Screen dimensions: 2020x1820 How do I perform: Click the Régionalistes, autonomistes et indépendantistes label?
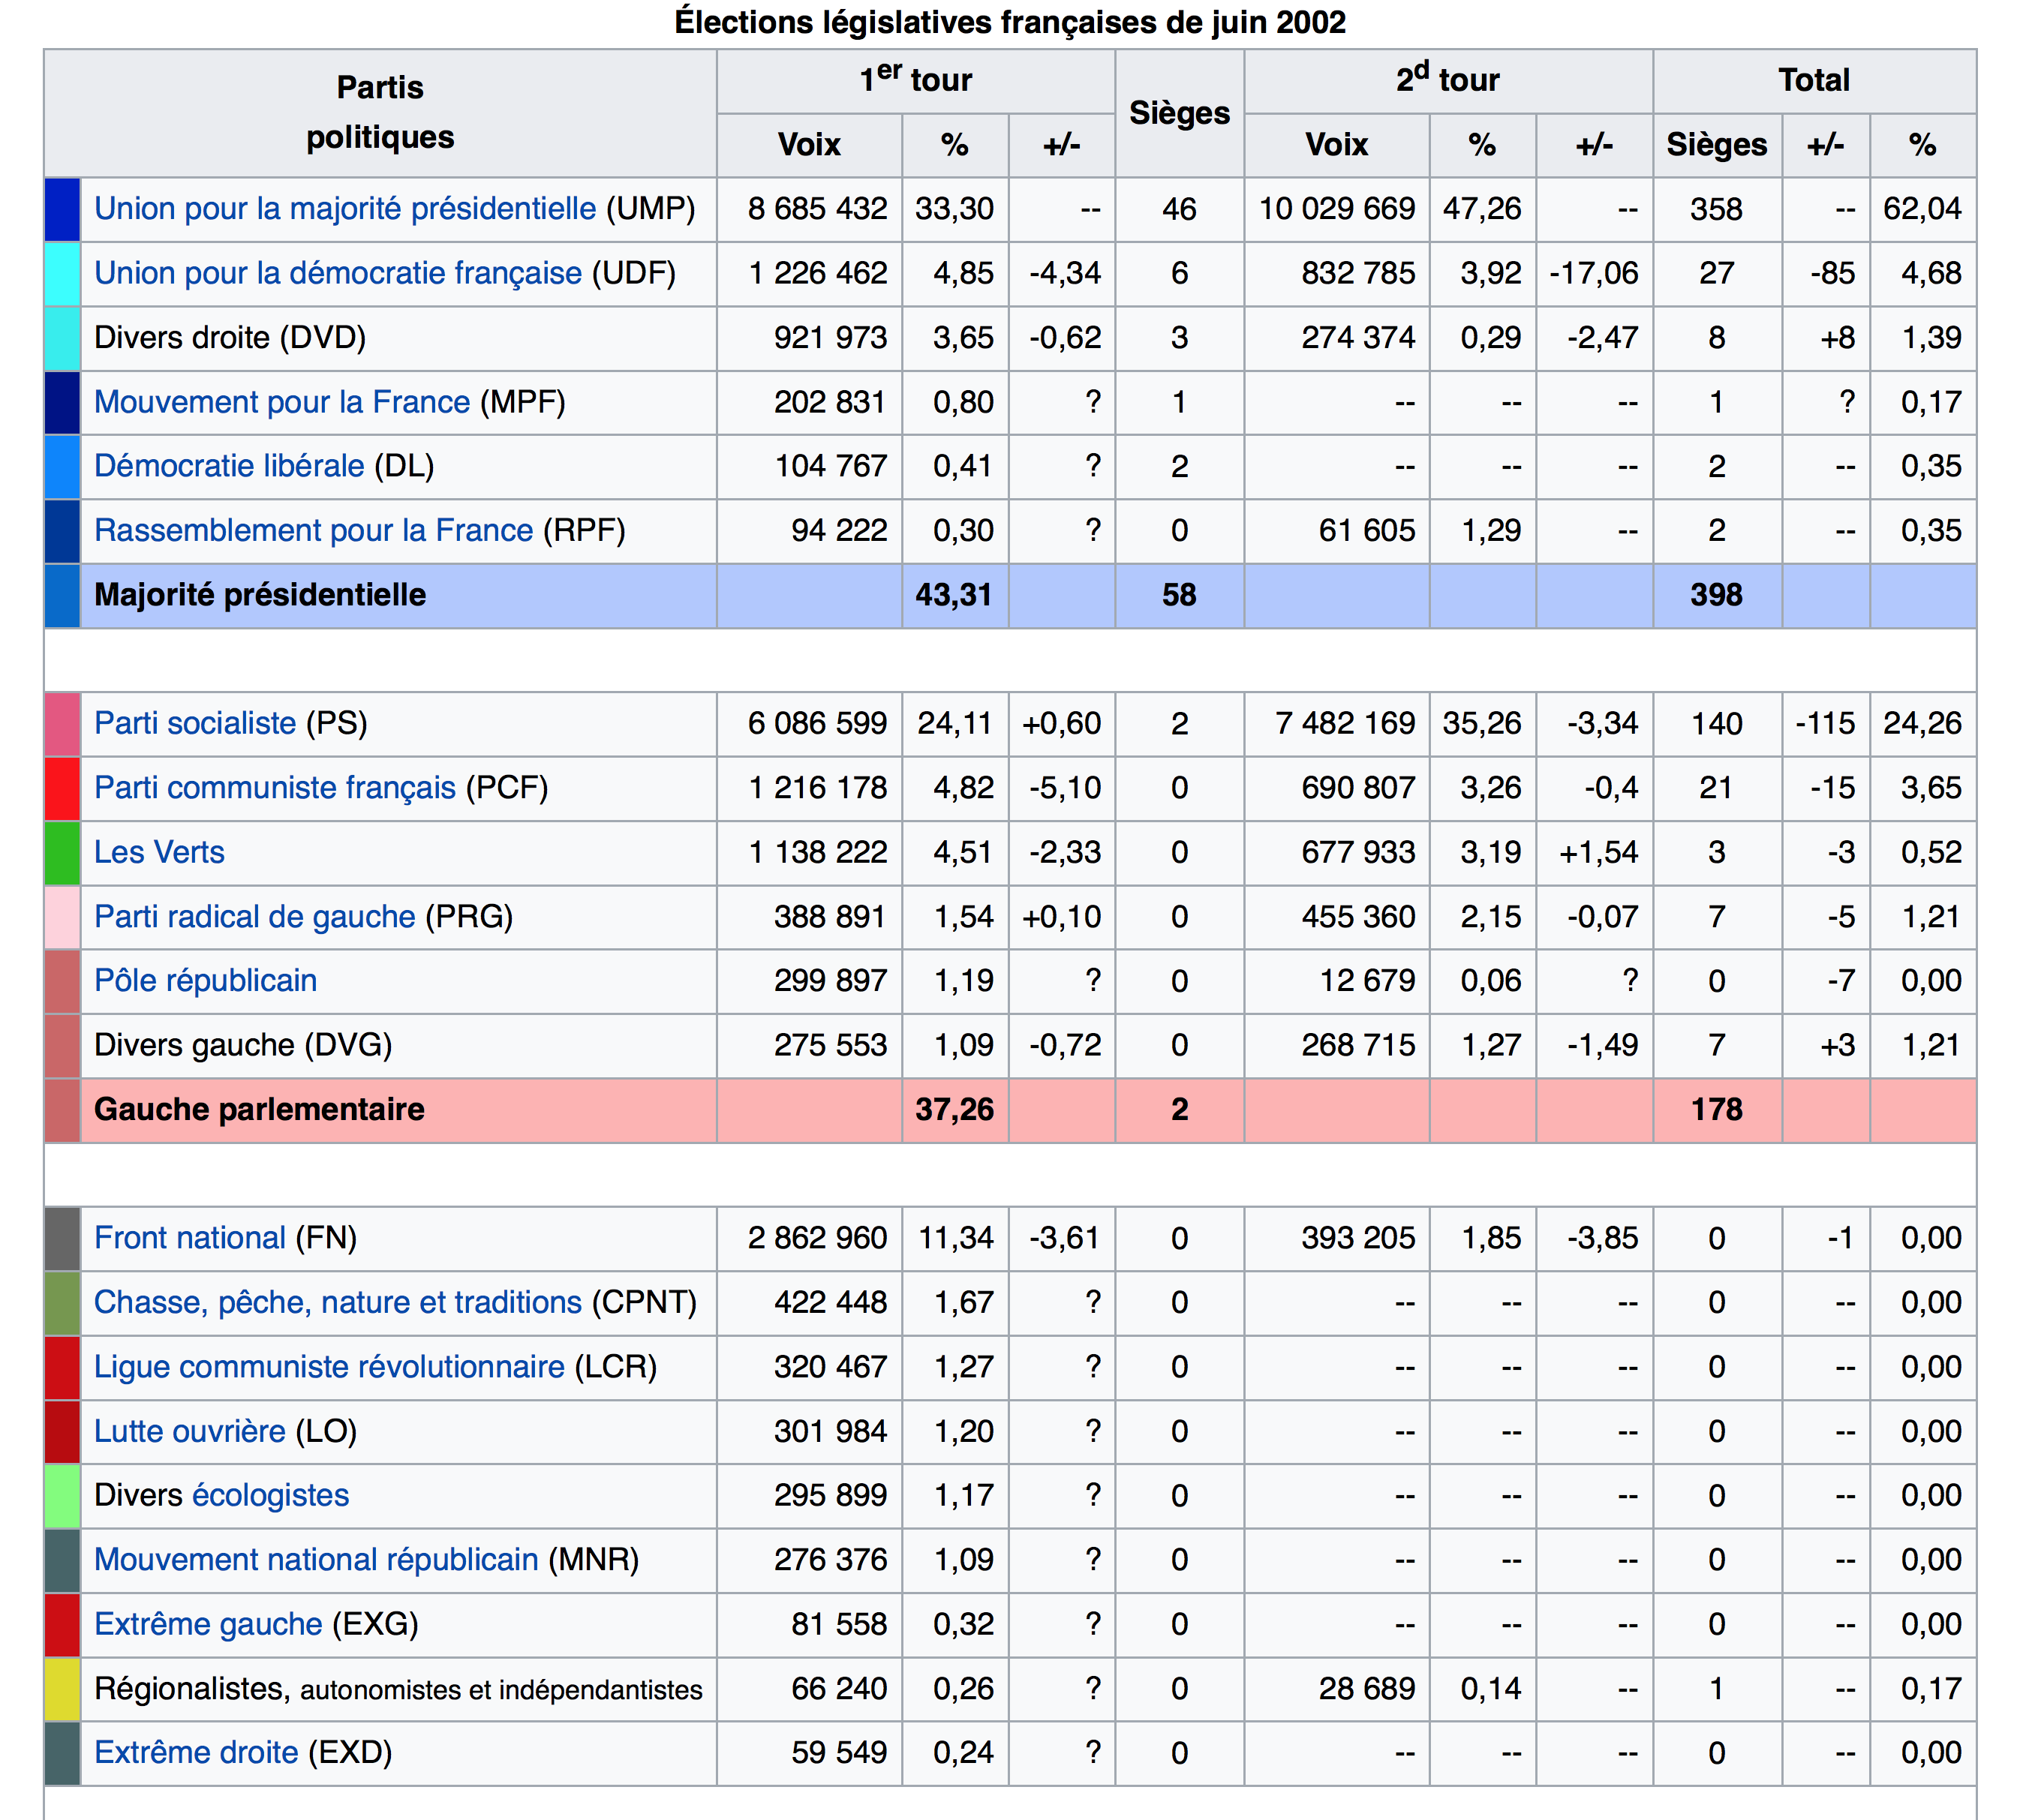point(398,1689)
